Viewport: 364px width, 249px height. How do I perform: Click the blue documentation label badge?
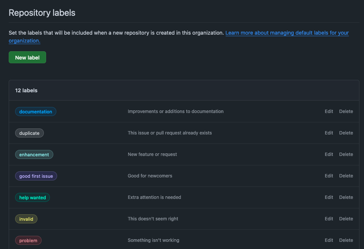pyautogui.click(x=36, y=112)
